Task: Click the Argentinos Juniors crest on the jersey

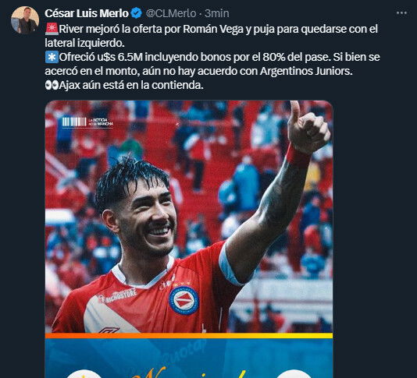Action: click(184, 300)
